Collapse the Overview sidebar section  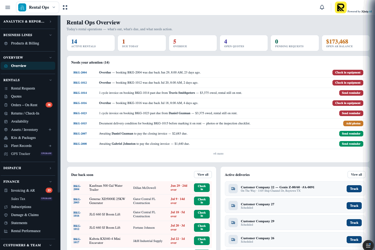(x=28, y=58)
